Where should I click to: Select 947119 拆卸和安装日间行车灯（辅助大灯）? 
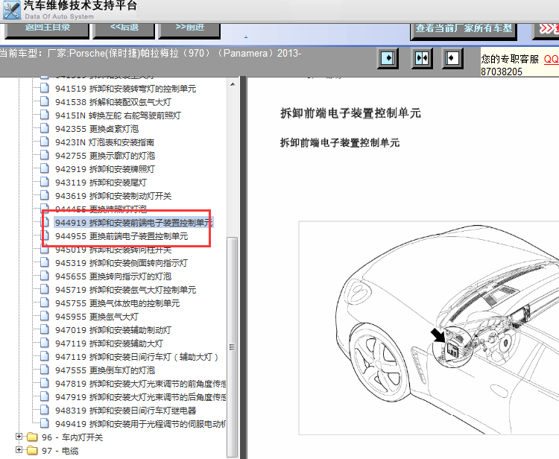tap(136, 357)
